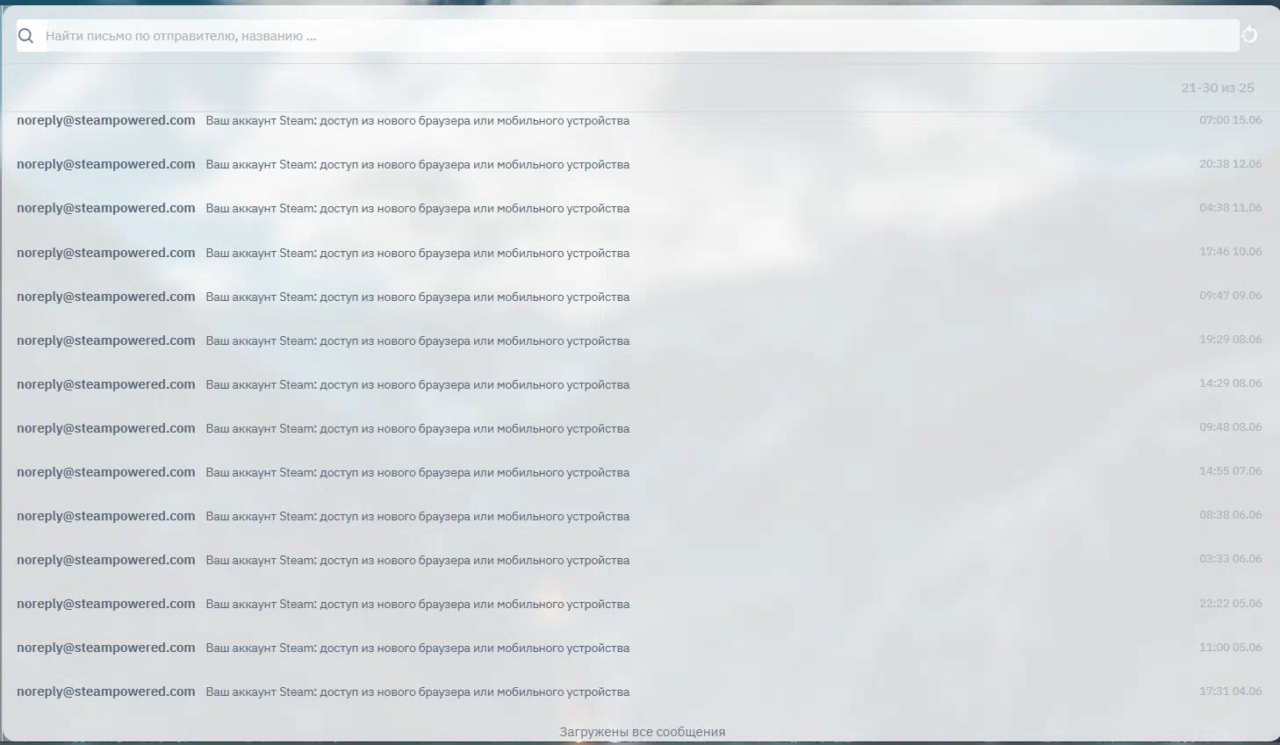Click the 'Загружены все сообщения' footer text
This screenshot has width=1280, height=745.
click(x=643, y=732)
